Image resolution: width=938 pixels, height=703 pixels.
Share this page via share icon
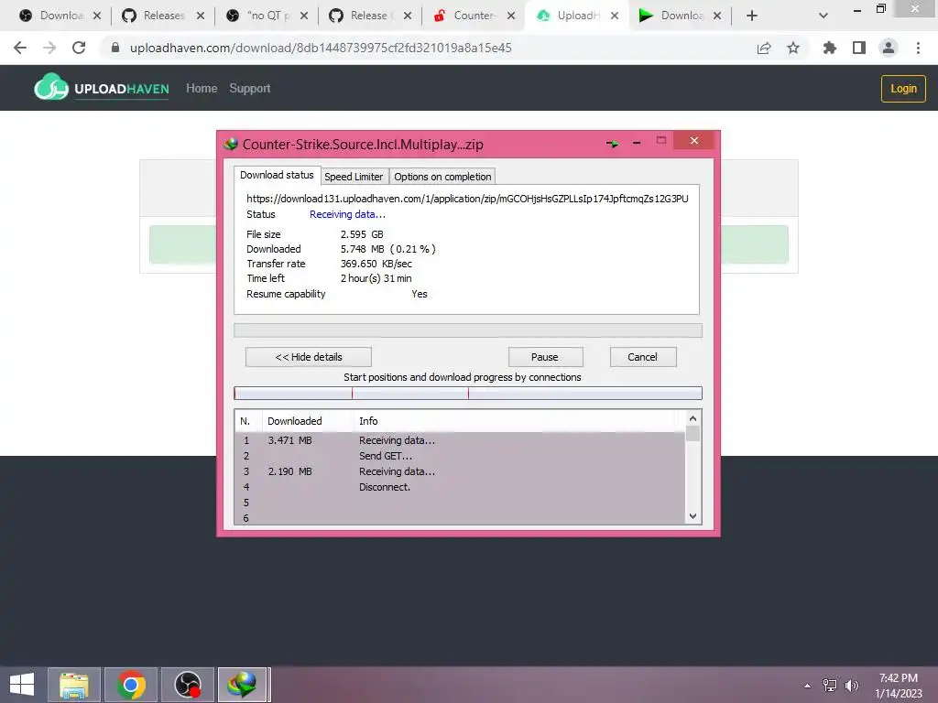click(x=764, y=48)
